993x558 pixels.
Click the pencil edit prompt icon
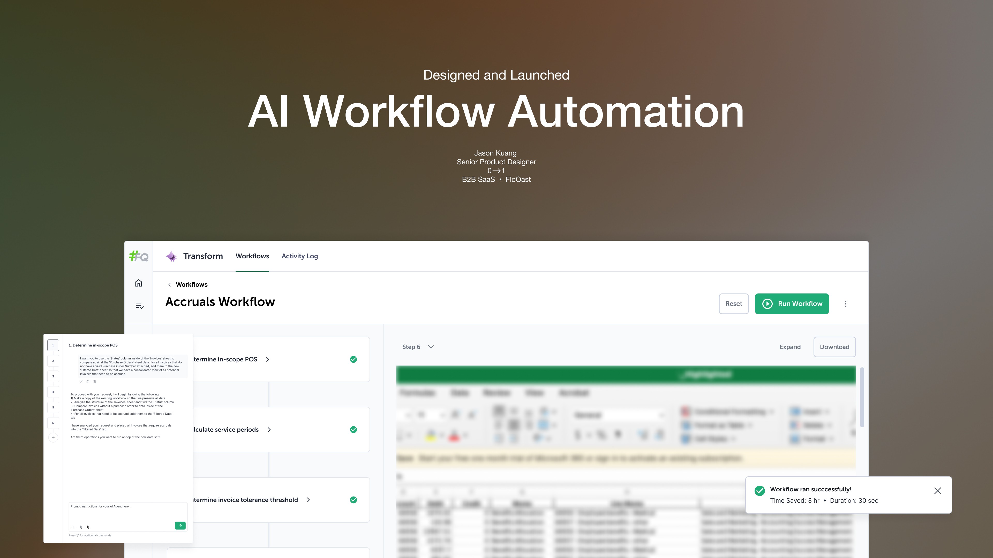tap(81, 382)
